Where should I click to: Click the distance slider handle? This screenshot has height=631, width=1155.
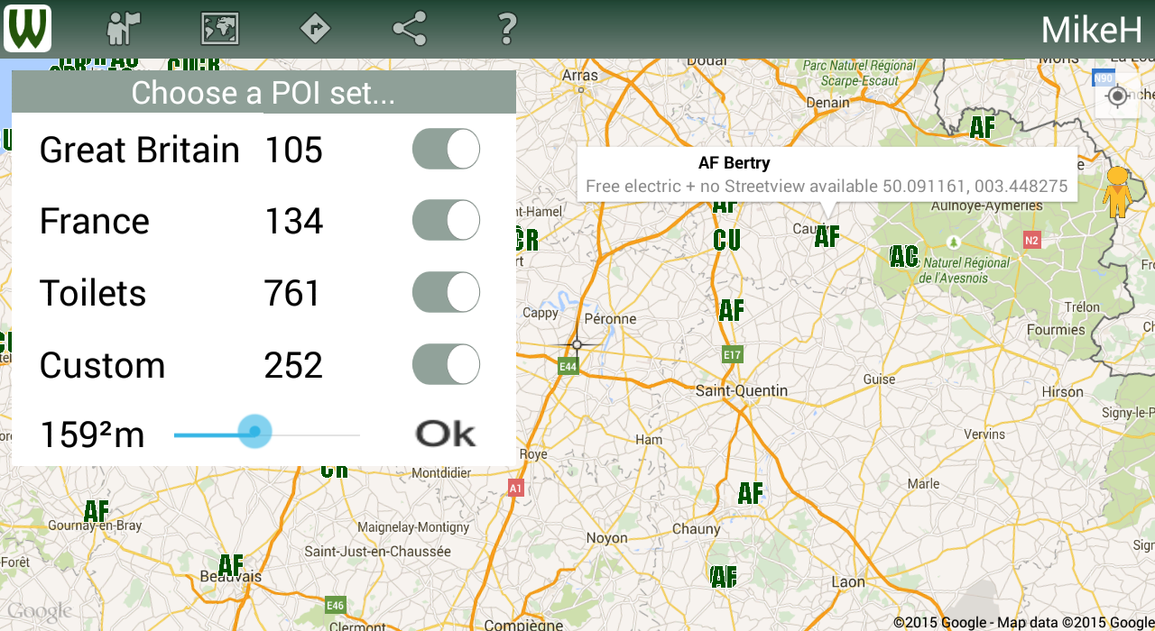point(254,432)
